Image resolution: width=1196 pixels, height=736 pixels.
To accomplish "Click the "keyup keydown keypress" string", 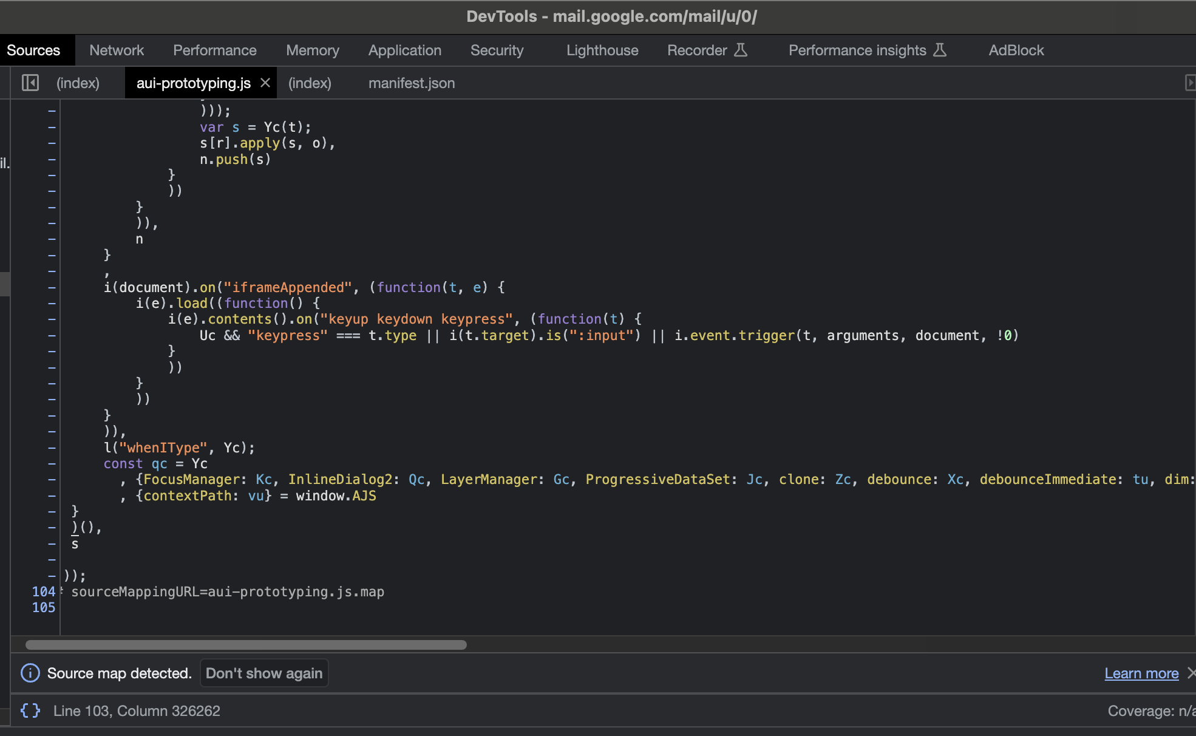I will 416,319.
